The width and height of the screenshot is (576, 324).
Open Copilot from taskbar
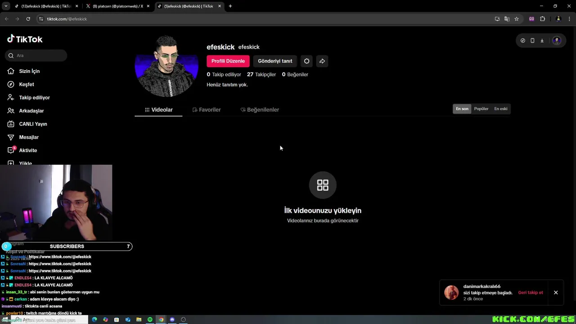coord(105,319)
